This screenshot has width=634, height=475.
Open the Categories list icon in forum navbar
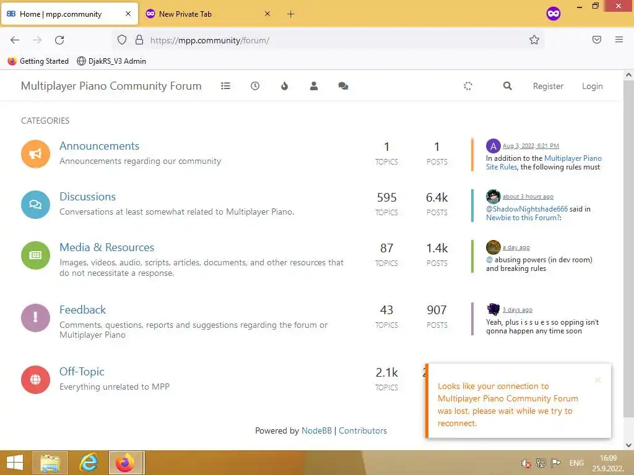[225, 86]
